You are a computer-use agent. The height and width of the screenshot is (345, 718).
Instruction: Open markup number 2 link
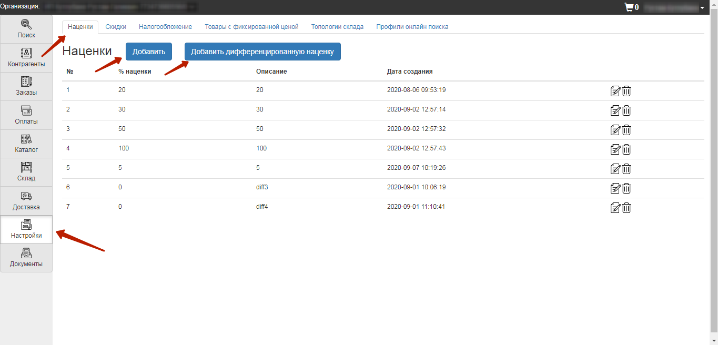(68, 109)
